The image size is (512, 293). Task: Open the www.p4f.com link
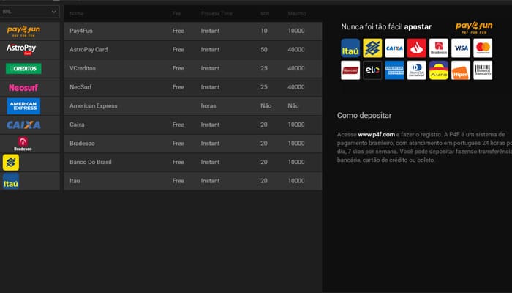pyautogui.click(x=376, y=134)
